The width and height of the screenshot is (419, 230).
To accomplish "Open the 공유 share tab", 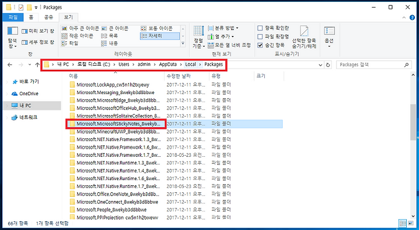I will pyautogui.click(x=48, y=17).
